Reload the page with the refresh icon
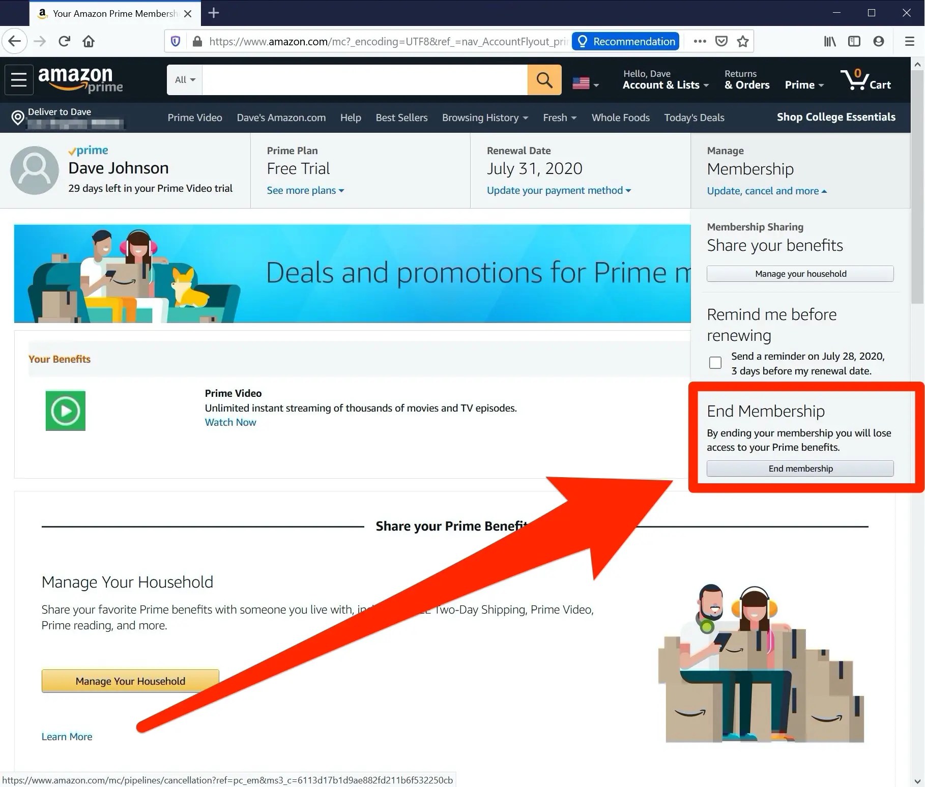This screenshot has width=925, height=787. tap(64, 41)
